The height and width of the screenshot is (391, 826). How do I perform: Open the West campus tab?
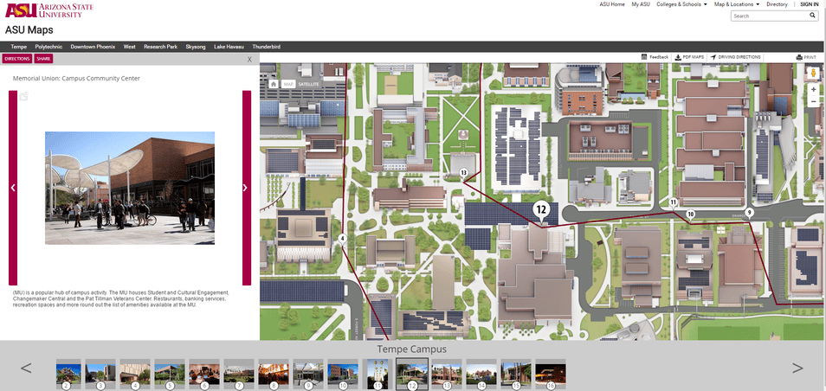point(130,47)
